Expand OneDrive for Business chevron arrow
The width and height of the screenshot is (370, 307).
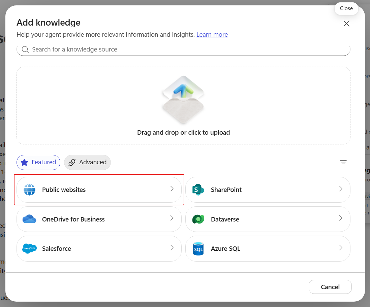coord(172,218)
